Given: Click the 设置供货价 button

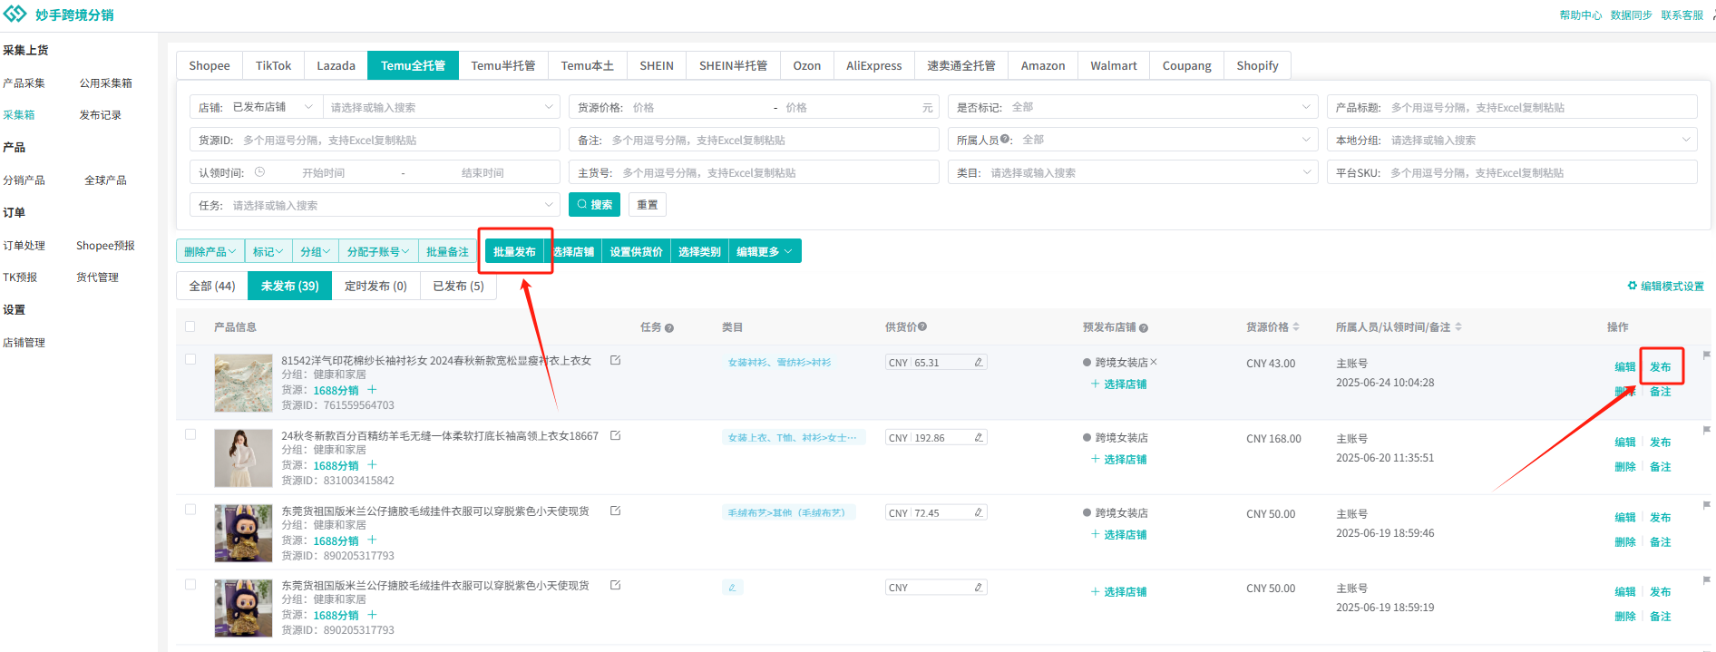Looking at the screenshot, I should [x=636, y=251].
